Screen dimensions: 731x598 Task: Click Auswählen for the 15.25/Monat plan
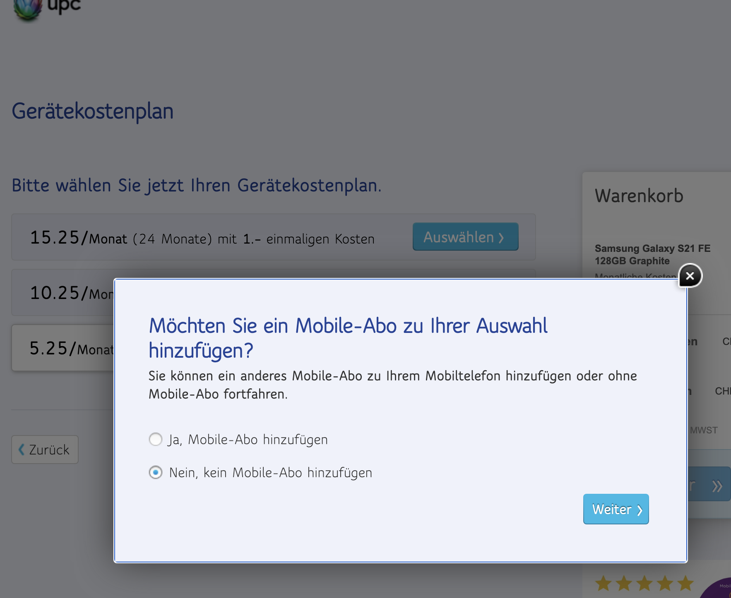[465, 237]
